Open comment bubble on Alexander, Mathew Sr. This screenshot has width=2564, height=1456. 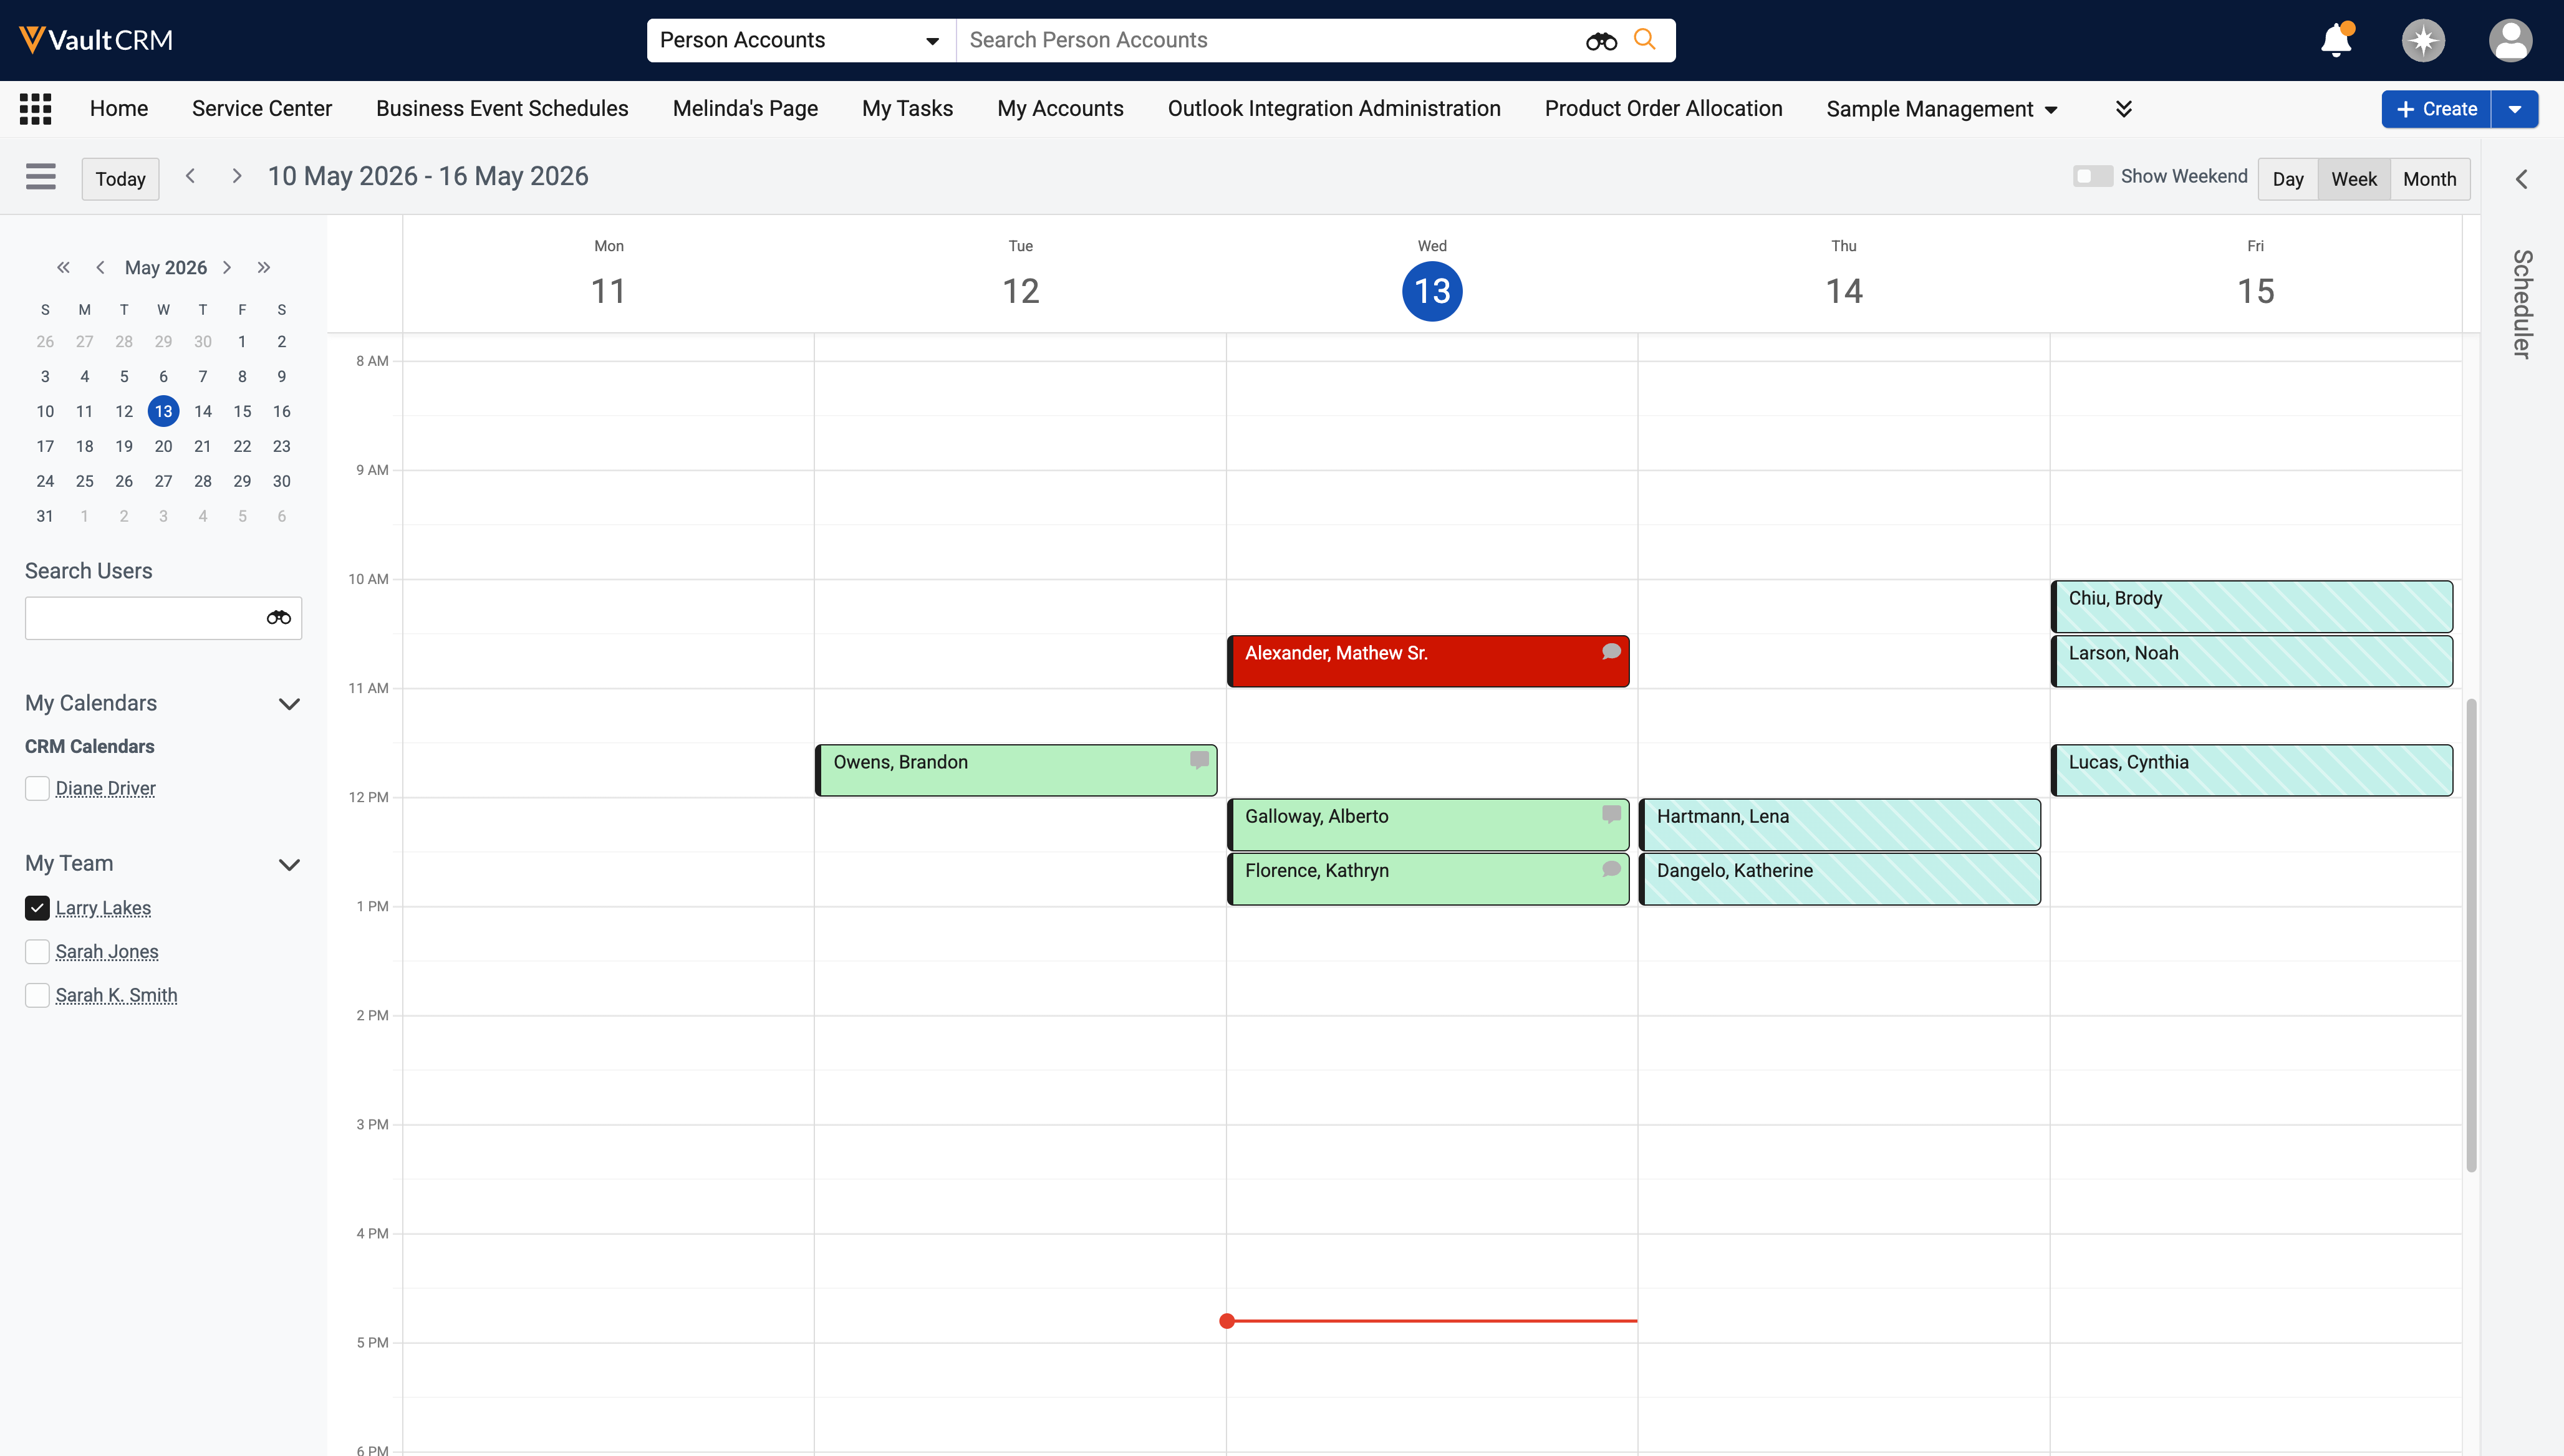pos(1611,652)
